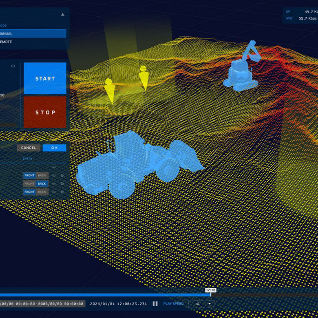Click the right yellow worker marker with helmet
This screenshot has width=318, height=318.
tap(144, 78)
